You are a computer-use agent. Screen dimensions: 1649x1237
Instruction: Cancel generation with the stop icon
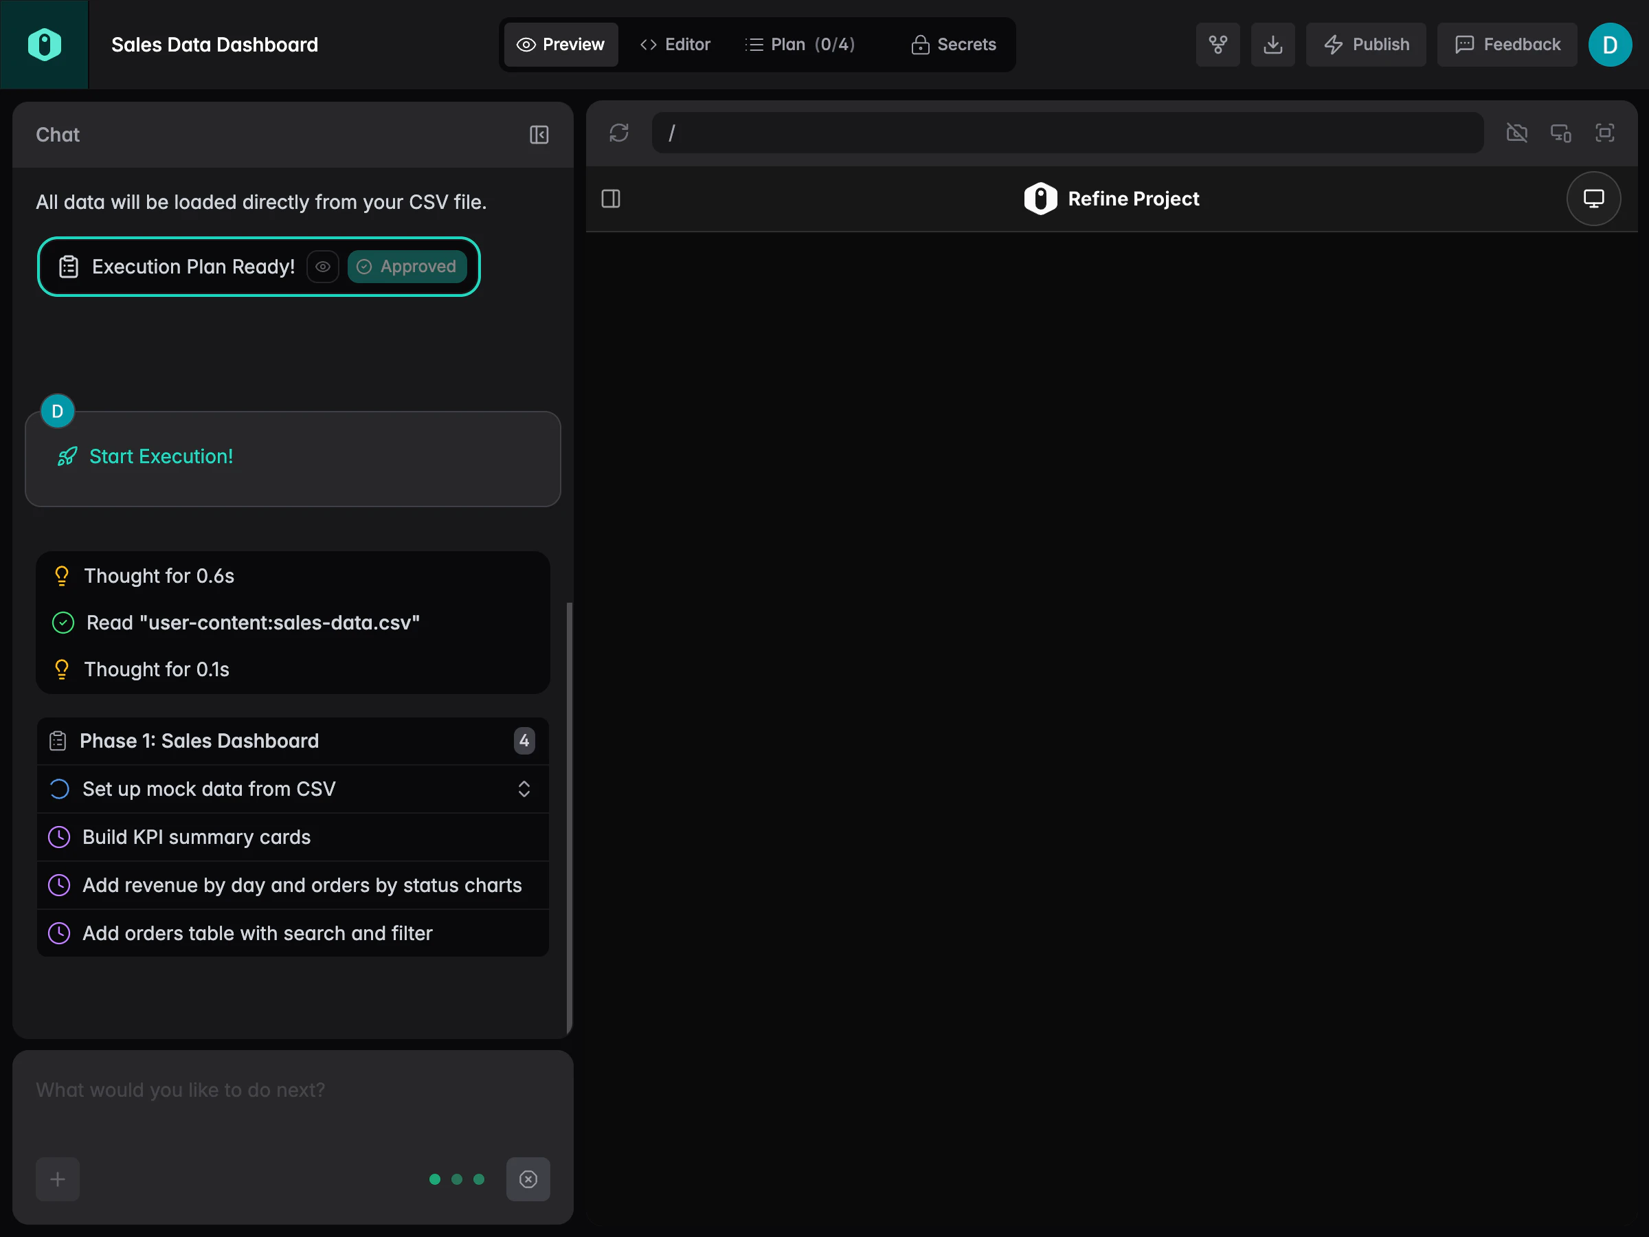click(x=528, y=1179)
